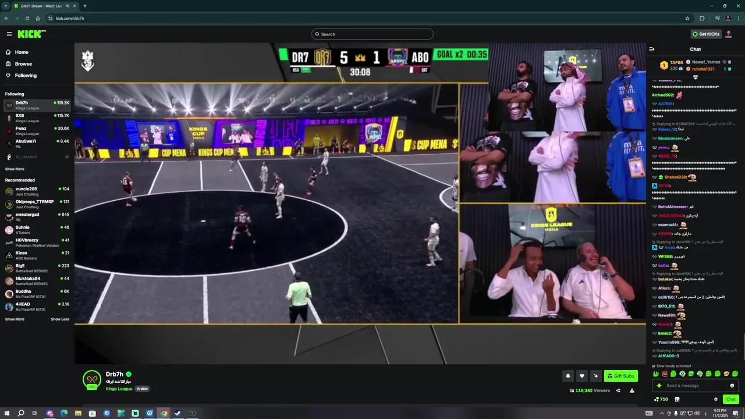The image size is (745, 419).
Task: Open Microsoft Edge from taskbar
Action: [x=64, y=413]
